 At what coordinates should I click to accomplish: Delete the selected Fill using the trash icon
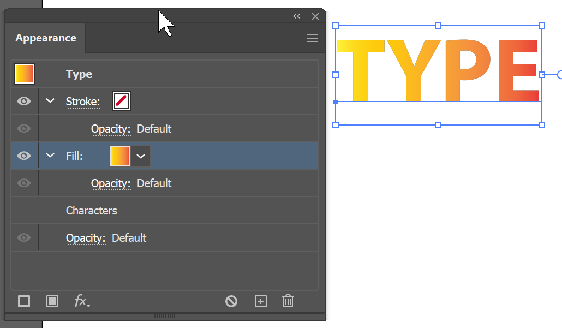click(x=288, y=301)
